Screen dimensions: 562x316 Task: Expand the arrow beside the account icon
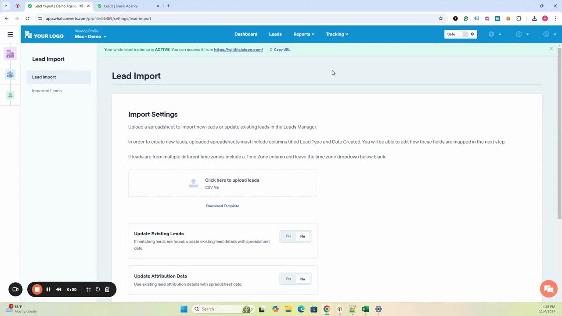click(555, 34)
